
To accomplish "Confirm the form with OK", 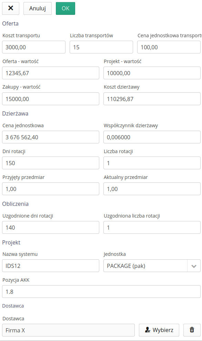I will (65, 9).
